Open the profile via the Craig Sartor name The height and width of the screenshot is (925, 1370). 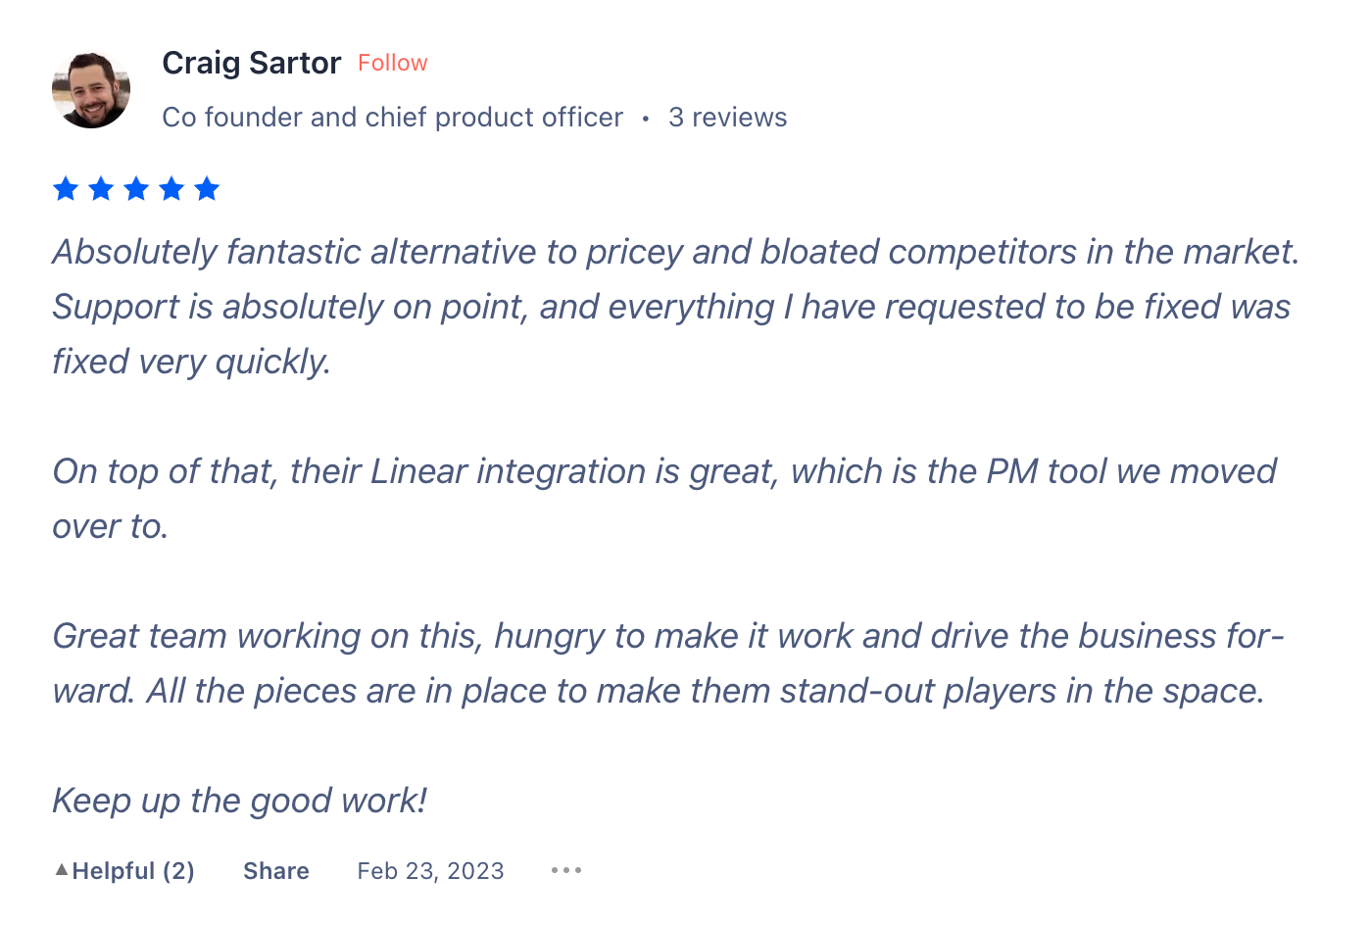point(251,62)
